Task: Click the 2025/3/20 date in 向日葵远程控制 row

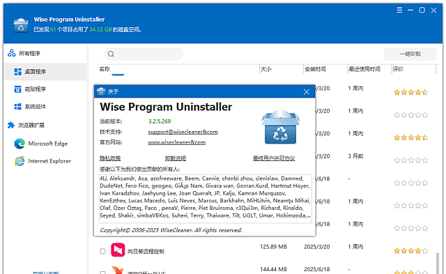Action: (317, 247)
